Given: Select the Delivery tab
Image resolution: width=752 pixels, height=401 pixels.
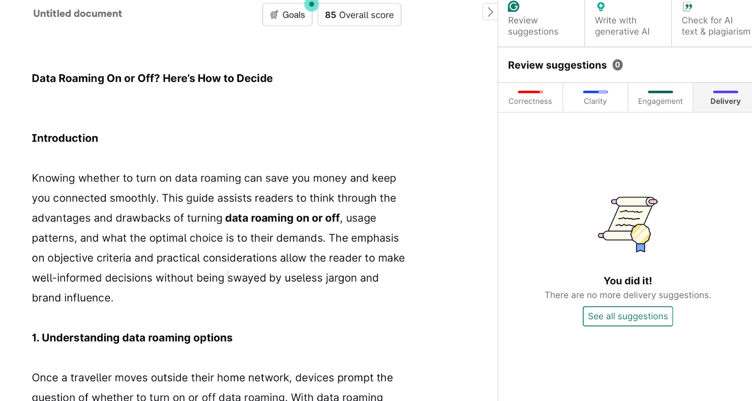Looking at the screenshot, I should pyautogui.click(x=725, y=97).
